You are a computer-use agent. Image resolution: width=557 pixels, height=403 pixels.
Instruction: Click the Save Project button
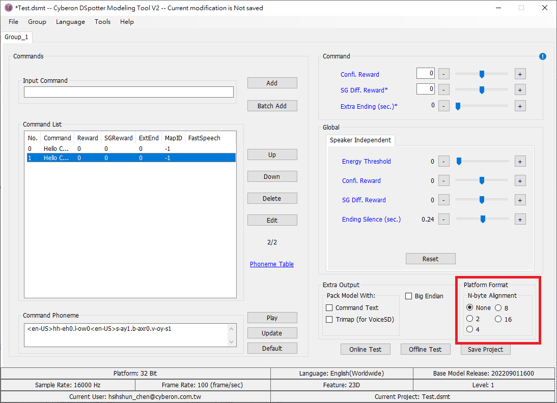(486, 349)
